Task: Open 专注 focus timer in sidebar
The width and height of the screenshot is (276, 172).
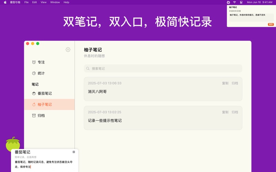Action: coord(41,62)
